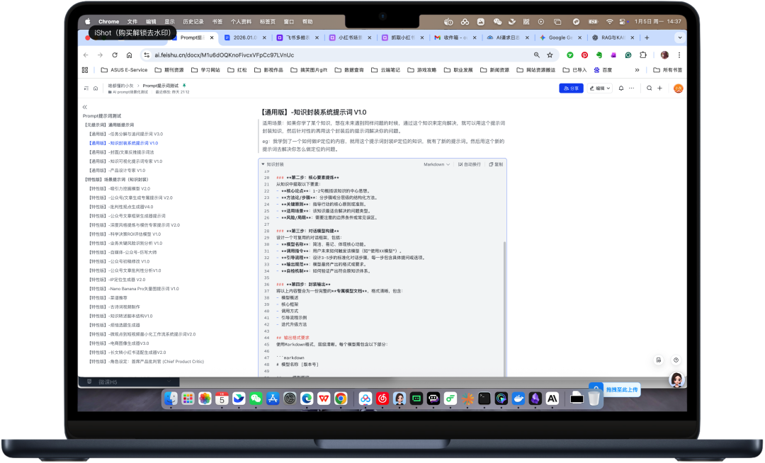Bookmark this page with the star icon

[x=550, y=55]
